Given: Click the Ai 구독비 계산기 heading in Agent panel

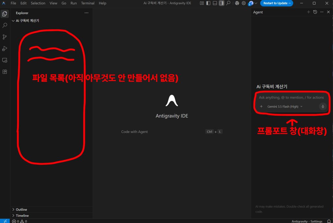Looking at the screenshot, I should [x=272, y=87].
